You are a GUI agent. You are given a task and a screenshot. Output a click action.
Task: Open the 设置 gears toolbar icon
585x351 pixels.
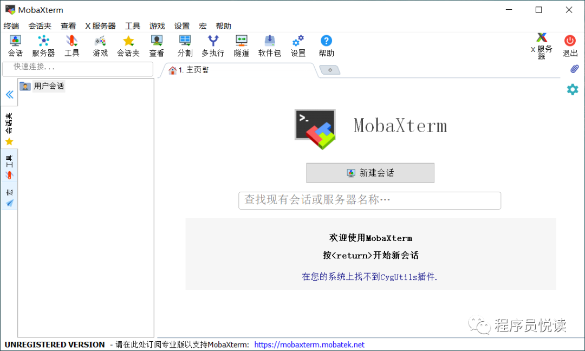tap(298, 46)
